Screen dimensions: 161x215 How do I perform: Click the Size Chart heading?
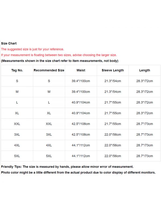(x=9, y=43)
